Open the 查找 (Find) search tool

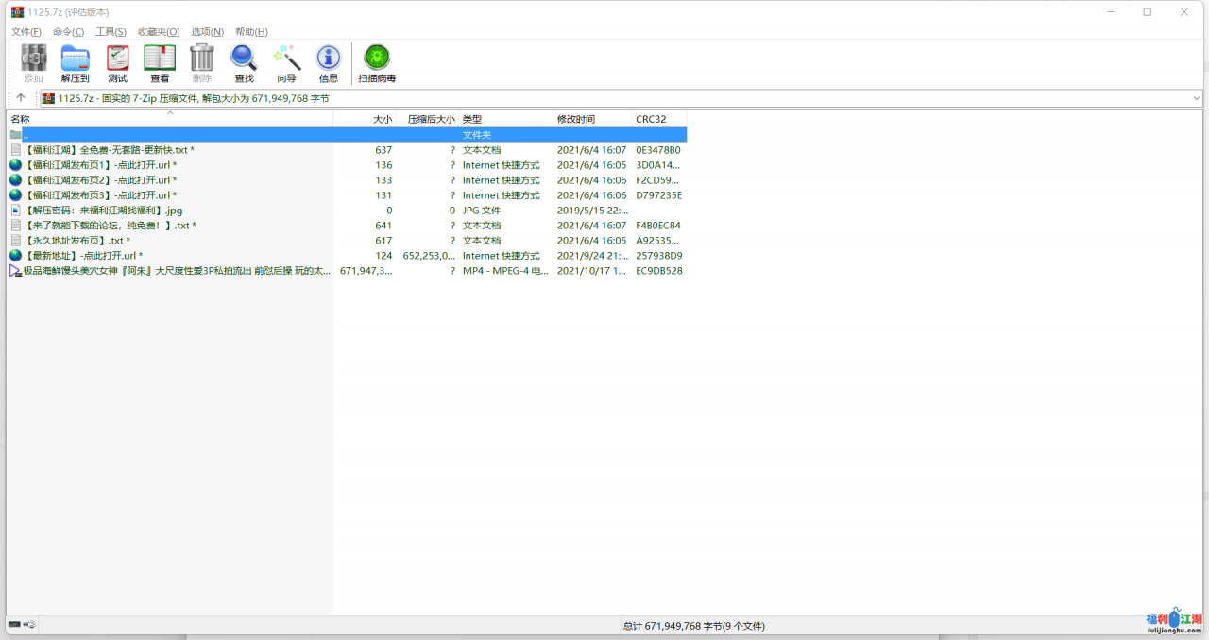pos(244,63)
